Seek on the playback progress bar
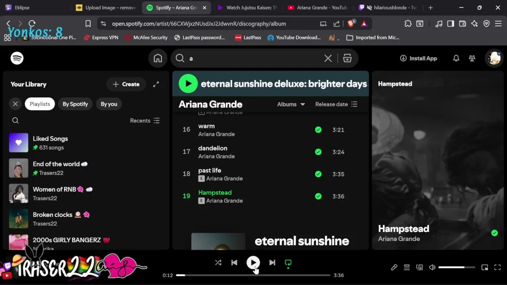This screenshot has height=285, width=507. [253, 275]
